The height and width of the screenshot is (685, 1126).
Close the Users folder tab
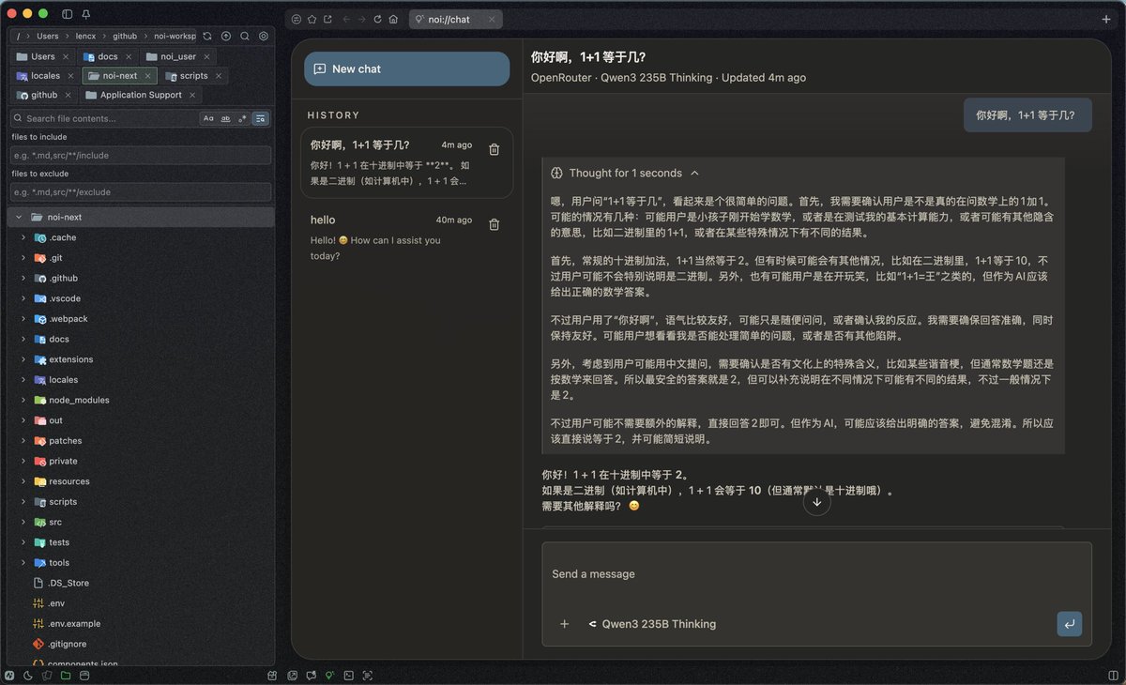point(66,56)
